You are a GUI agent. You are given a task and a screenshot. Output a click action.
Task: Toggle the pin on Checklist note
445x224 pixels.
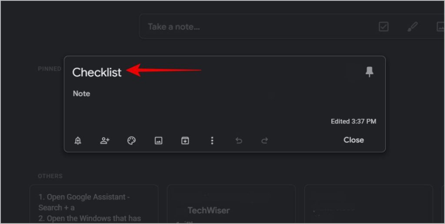click(x=369, y=72)
